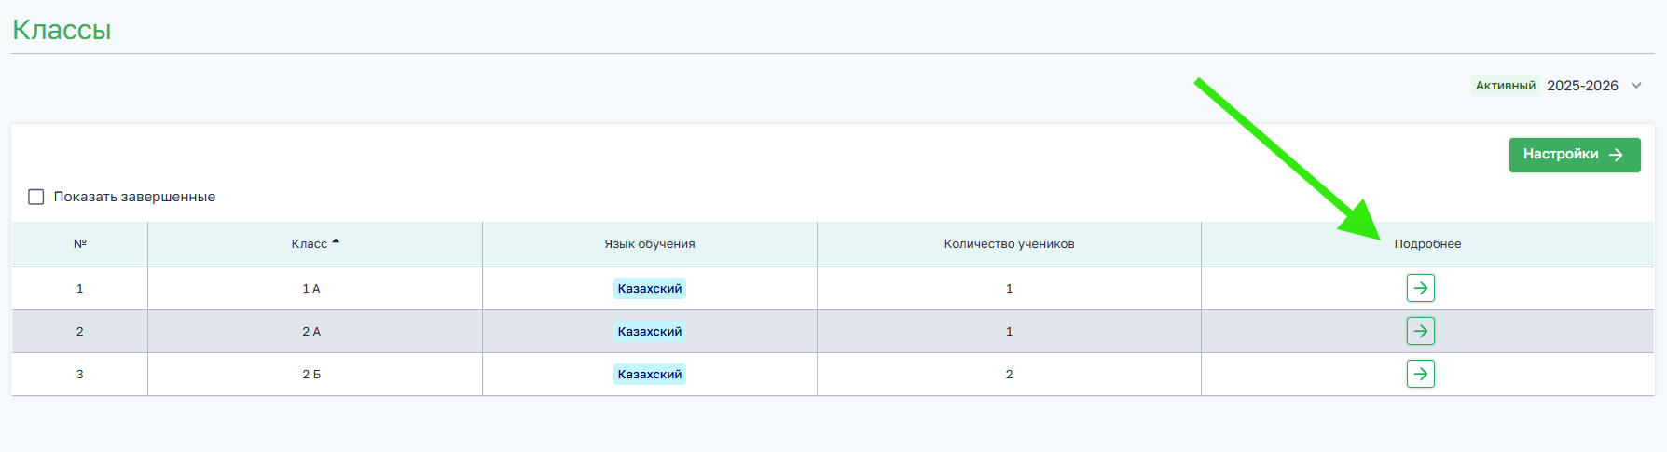Enable Показать завершенные checkbox

pyautogui.click(x=36, y=197)
